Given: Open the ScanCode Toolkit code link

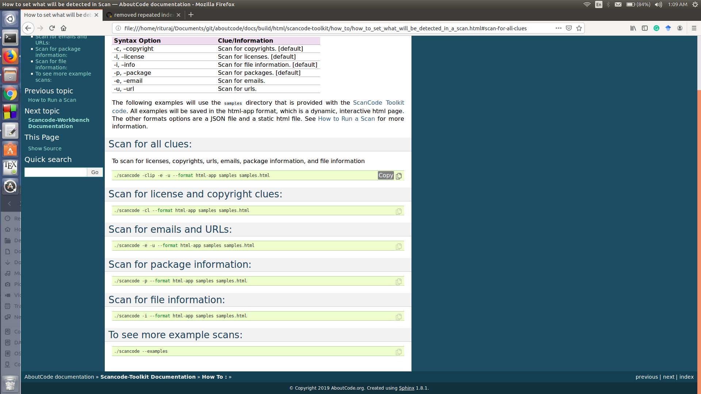Looking at the screenshot, I should [x=378, y=103].
